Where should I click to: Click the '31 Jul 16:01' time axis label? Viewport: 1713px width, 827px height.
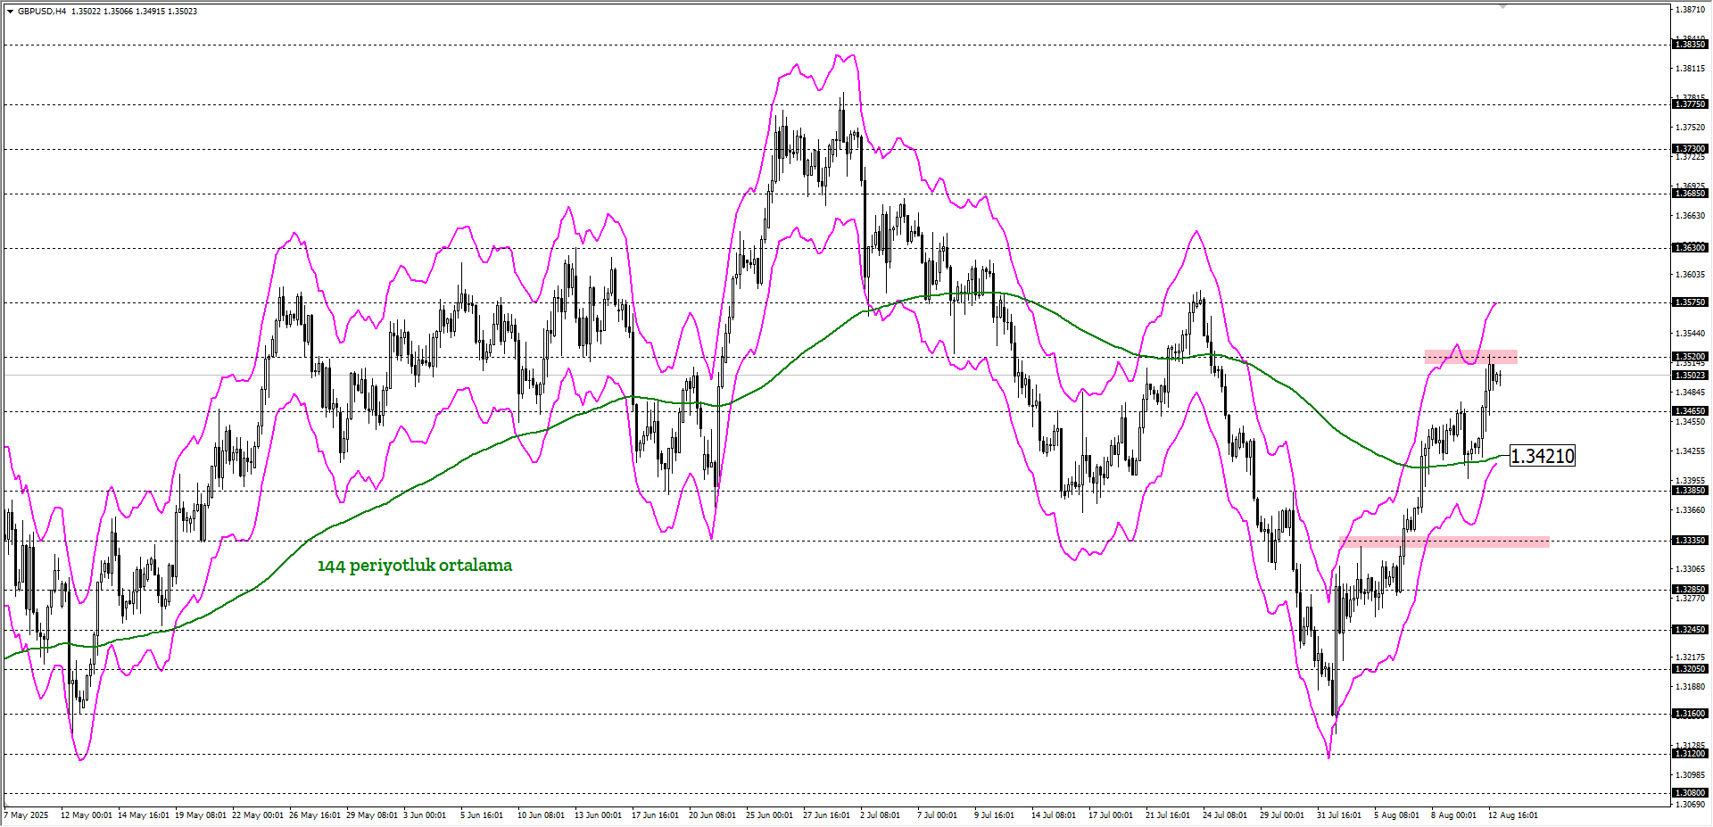pyautogui.click(x=1339, y=815)
